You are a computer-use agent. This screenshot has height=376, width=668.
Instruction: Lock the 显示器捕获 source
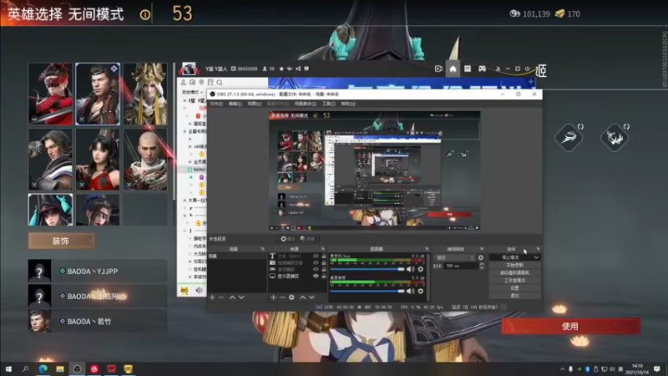coord(324,276)
